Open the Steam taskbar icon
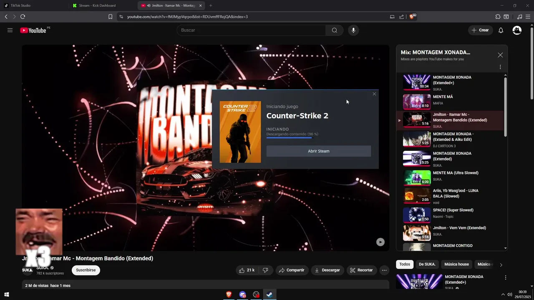The width and height of the screenshot is (534, 300). 270,295
